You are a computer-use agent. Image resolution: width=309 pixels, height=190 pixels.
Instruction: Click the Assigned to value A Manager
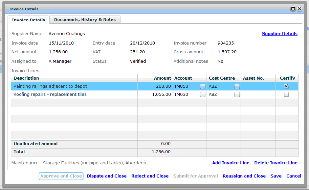point(60,61)
